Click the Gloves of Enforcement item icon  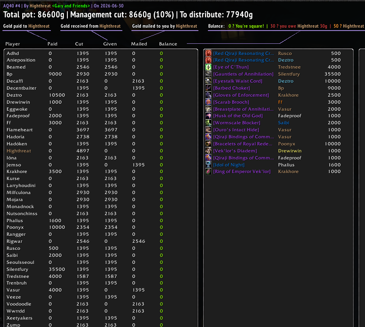pos(208,95)
